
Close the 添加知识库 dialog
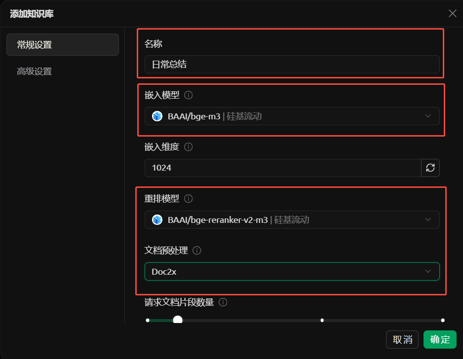[x=452, y=13]
